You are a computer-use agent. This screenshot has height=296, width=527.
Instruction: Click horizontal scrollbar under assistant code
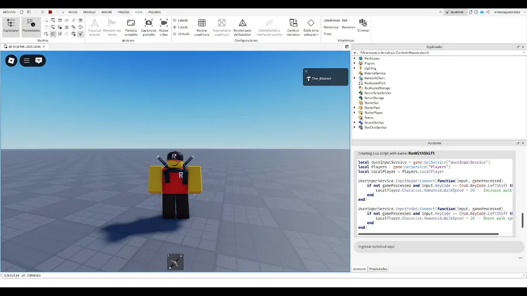[x=428, y=234]
